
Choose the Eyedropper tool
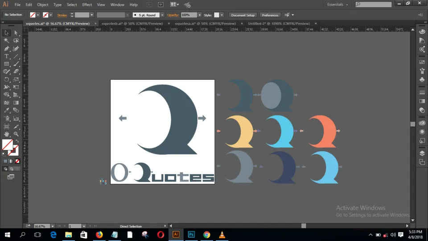pyautogui.click(x=7, y=110)
